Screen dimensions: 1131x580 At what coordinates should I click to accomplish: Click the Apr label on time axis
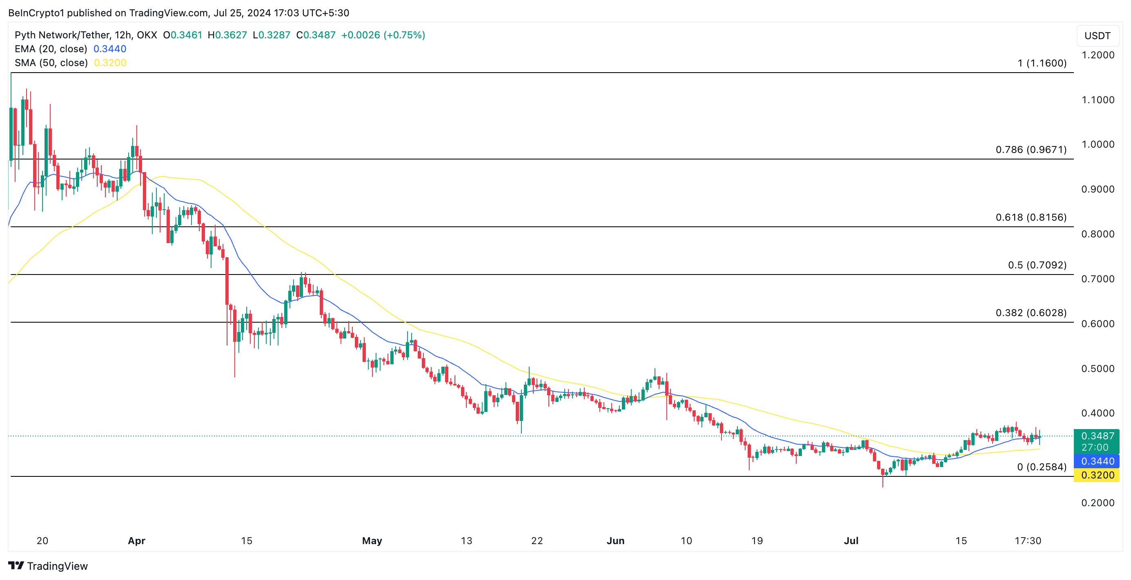136,540
